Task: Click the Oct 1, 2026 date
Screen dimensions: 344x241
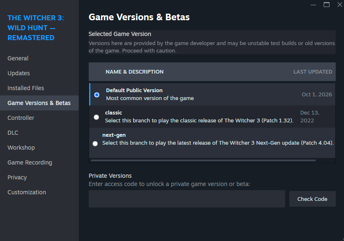Action: [x=317, y=94]
